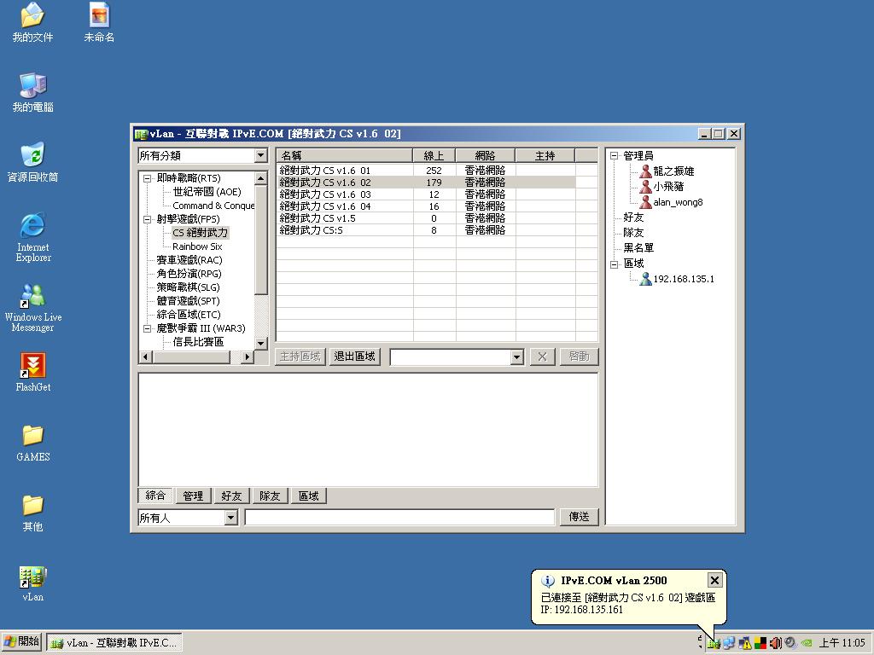Sort room list by 線上 column
Screen dimensions: 874x655
(434, 155)
